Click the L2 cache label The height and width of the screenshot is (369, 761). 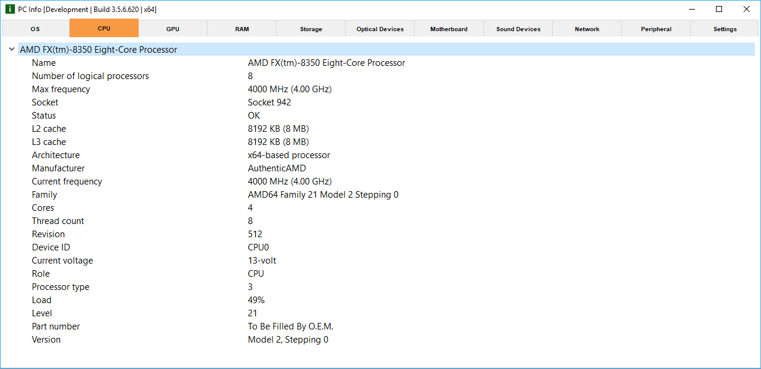49,129
